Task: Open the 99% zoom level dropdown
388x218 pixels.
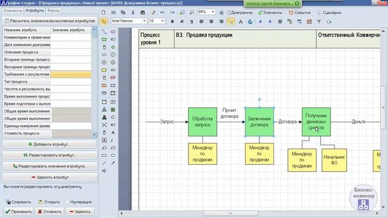Action: coord(213,12)
